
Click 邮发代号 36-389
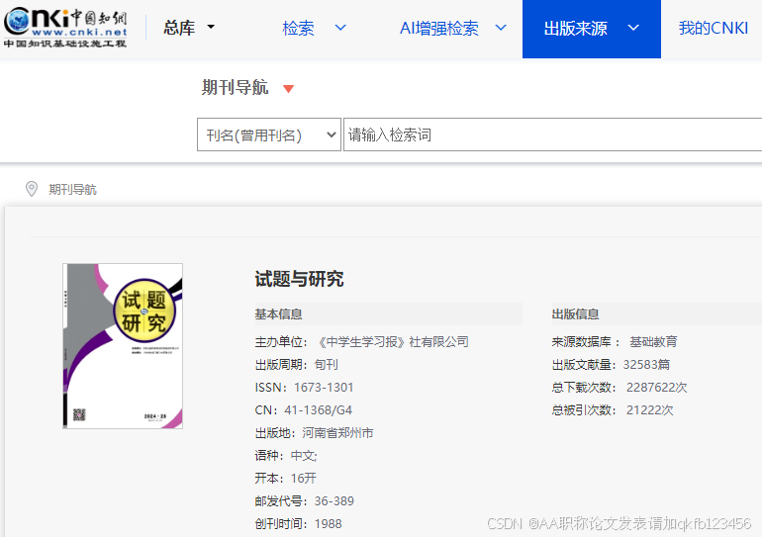tap(304, 501)
